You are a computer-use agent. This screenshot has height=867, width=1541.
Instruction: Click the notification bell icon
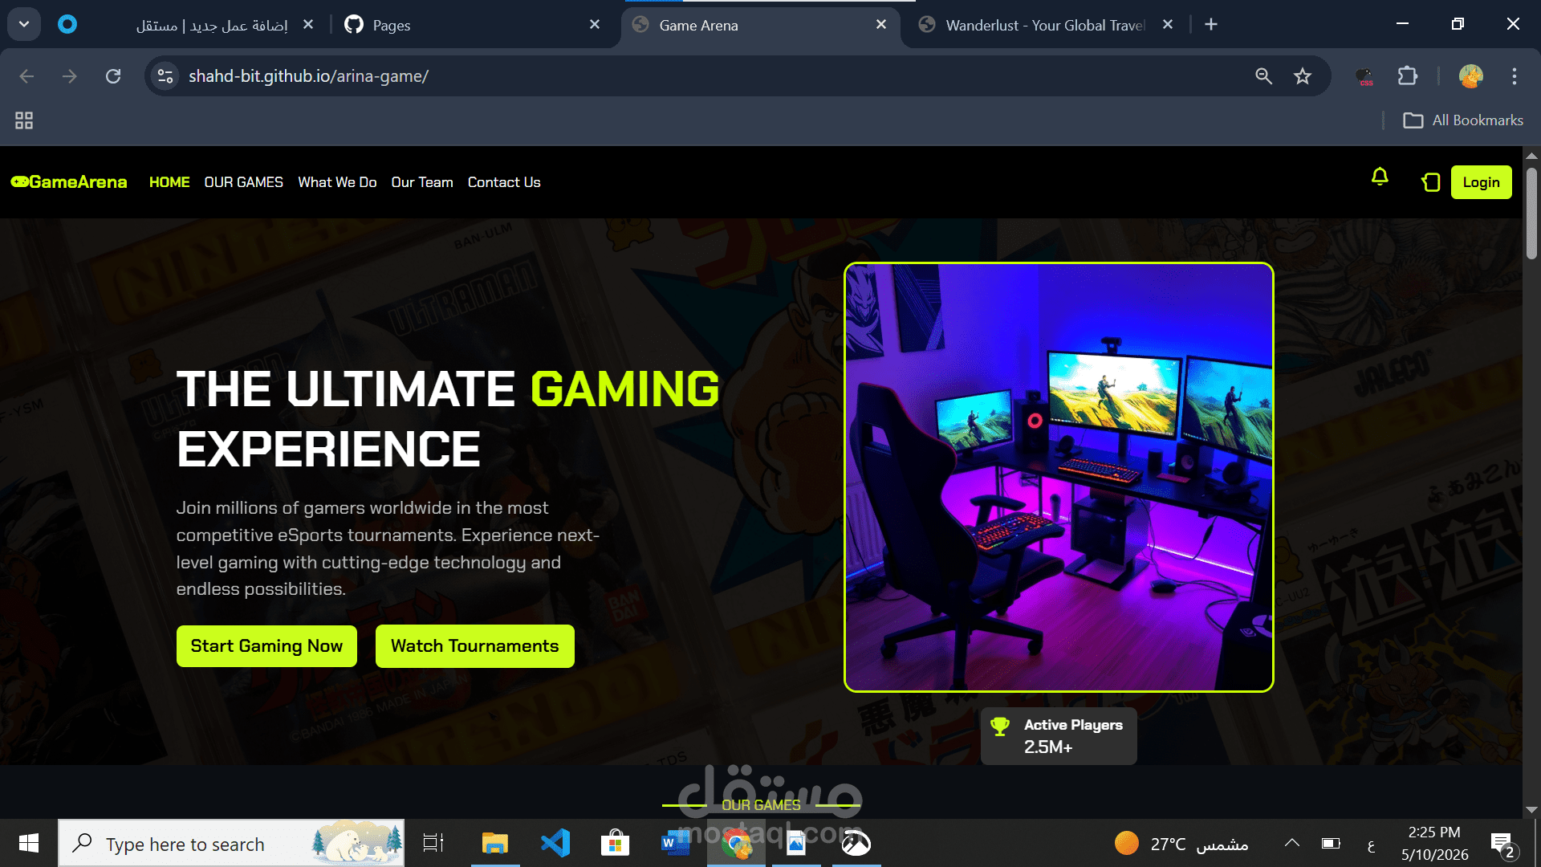click(x=1380, y=177)
